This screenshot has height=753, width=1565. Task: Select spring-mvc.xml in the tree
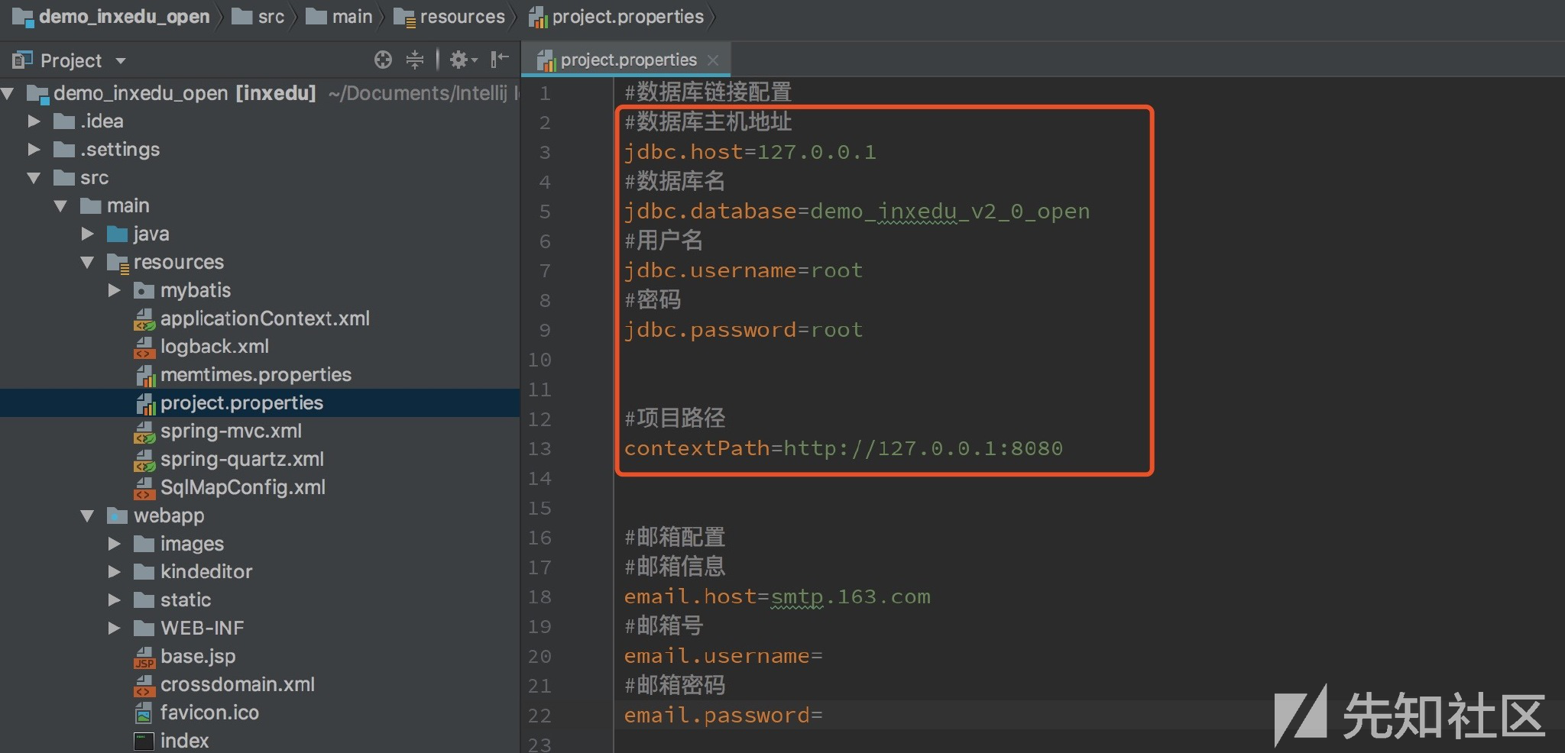(231, 431)
